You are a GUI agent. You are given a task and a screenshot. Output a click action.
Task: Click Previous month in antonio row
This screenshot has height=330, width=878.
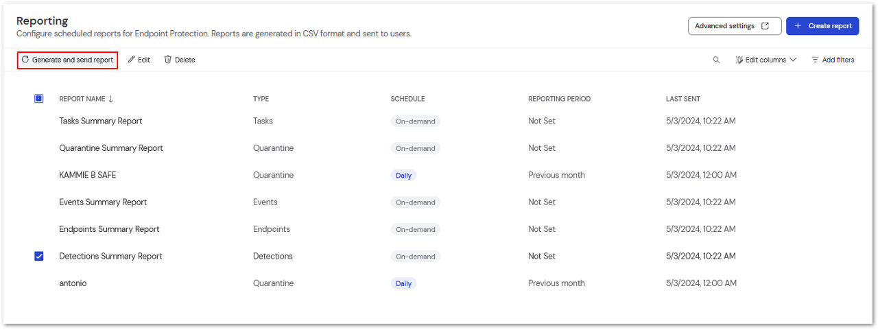tap(556, 283)
